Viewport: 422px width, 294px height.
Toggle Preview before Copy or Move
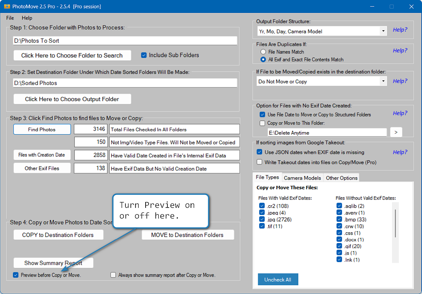point(16,275)
